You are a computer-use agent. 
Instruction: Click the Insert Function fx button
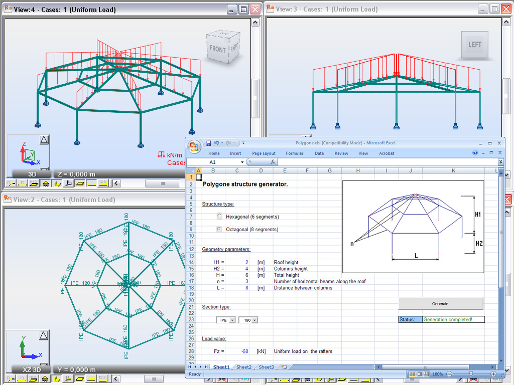coord(273,162)
